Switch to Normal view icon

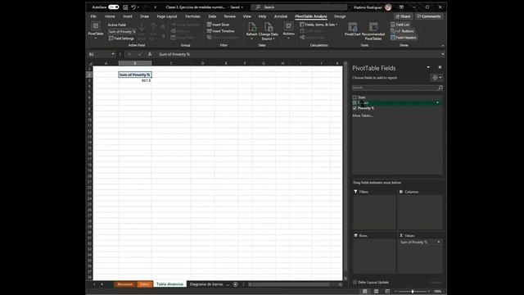pos(365,292)
